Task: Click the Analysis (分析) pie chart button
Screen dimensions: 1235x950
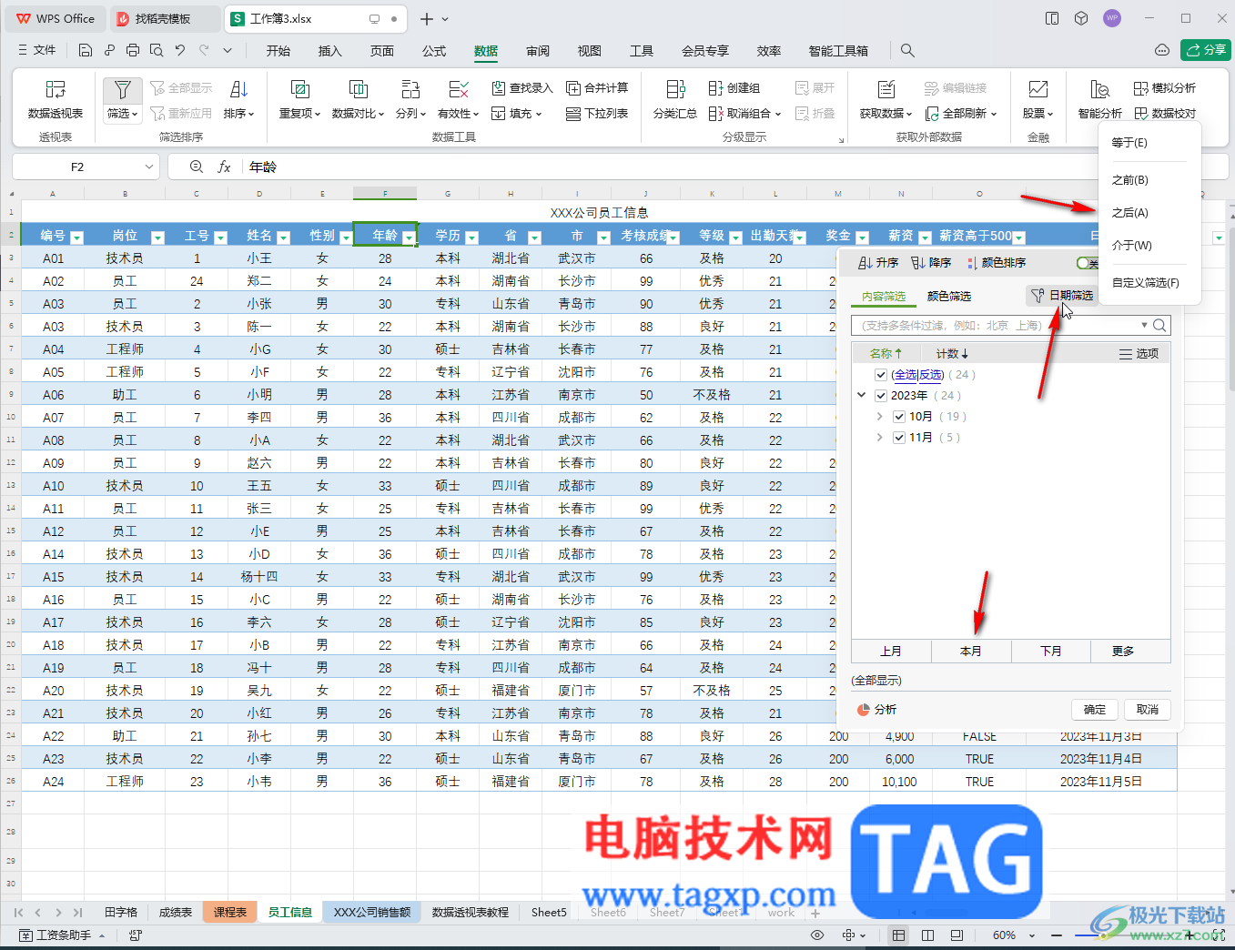Action: pyautogui.click(x=877, y=710)
